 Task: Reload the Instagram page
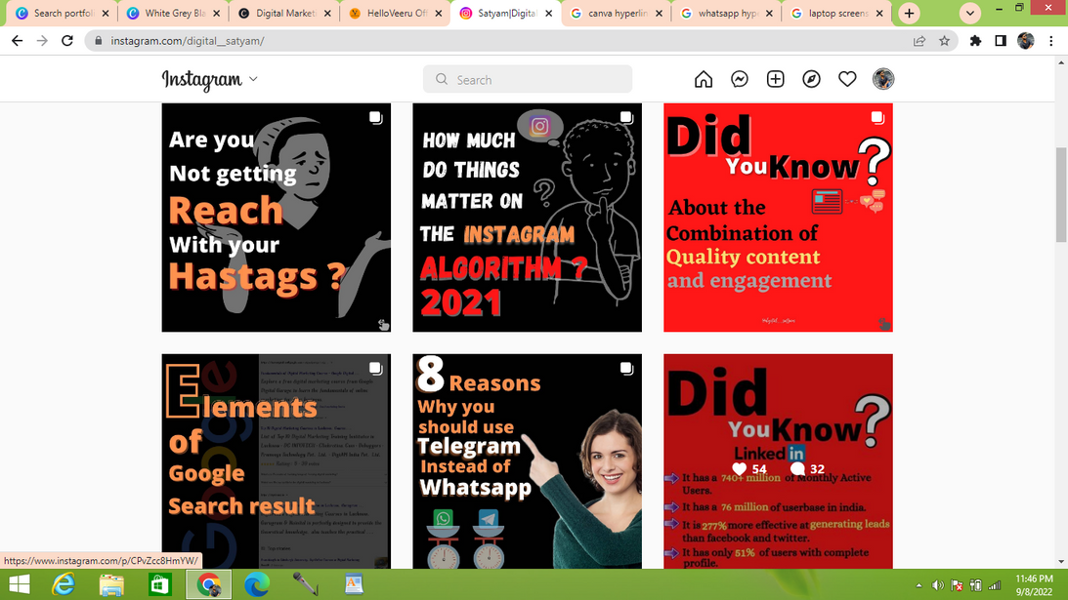pyautogui.click(x=67, y=41)
